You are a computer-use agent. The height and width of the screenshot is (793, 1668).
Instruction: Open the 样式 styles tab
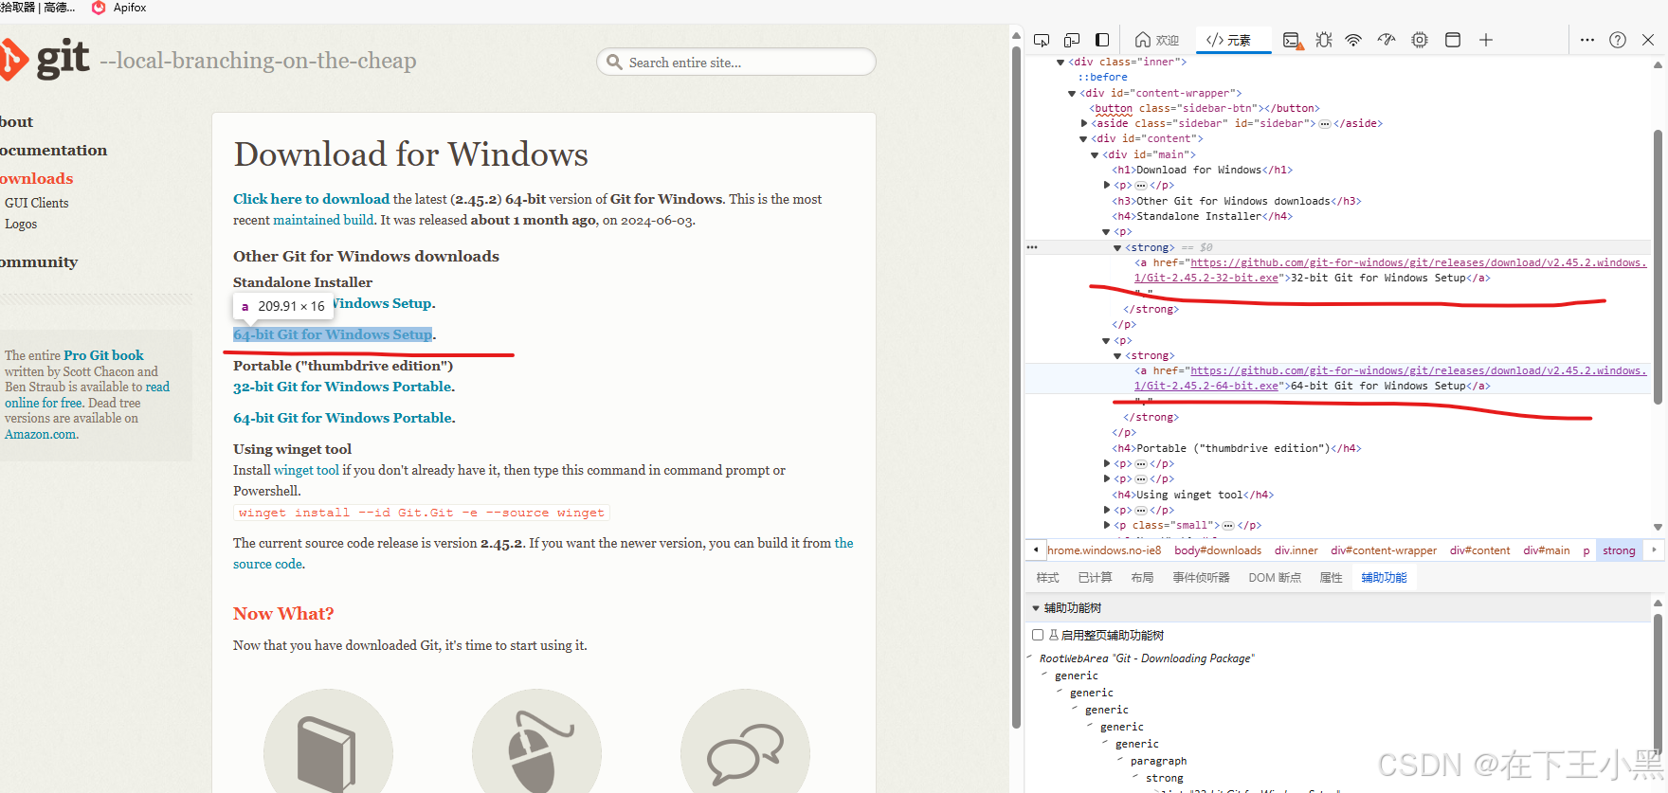click(x=1047, y=577)
